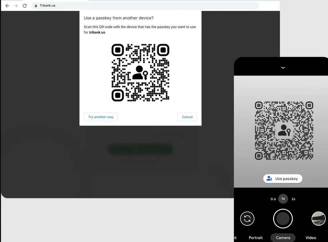Switch to Video mode
Screen dimensions: 328x242
(311, 238)
